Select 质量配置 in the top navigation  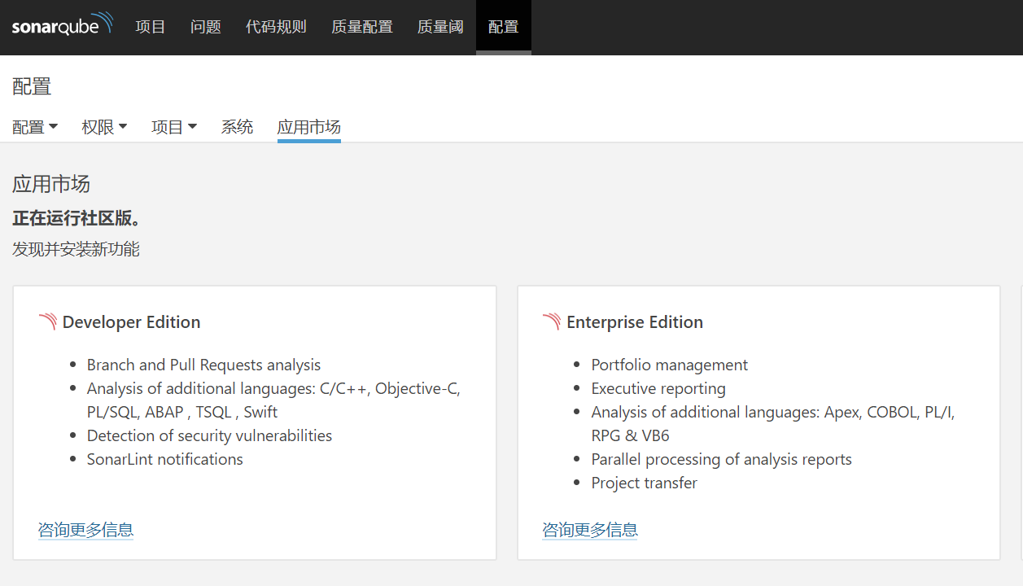click(x=362, y=27)
